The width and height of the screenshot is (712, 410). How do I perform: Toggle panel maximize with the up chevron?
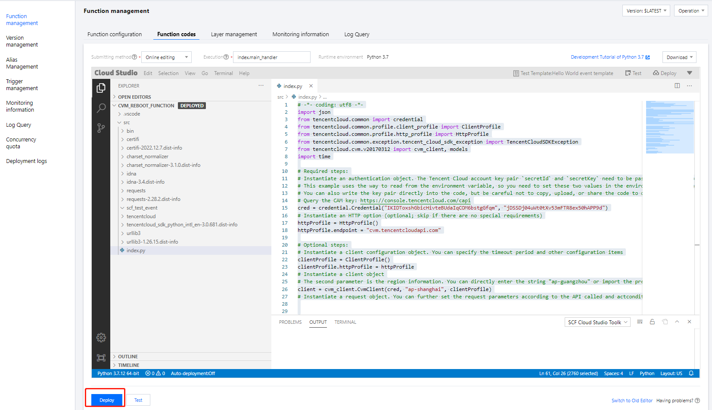click(677, 322)
